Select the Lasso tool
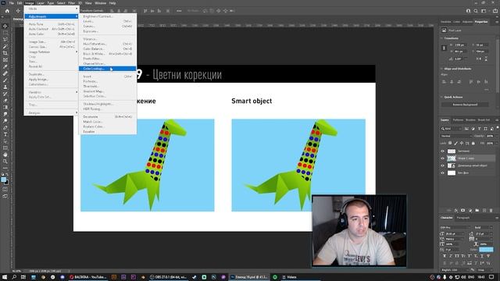Viewport: 500px width, 281px height. point(5,40)
